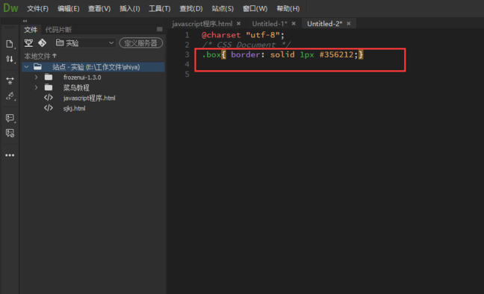
Task: Open more tools ellipsis in sidebar
Action: pos(10,155)
